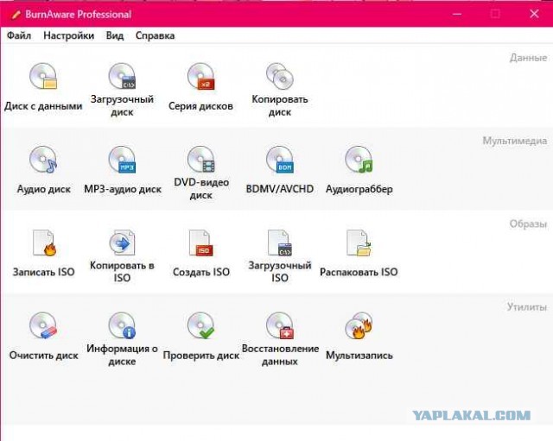Viewport: 553px width, 441px height.
Task: Open the Файл menu
Action: click(19, 35)
